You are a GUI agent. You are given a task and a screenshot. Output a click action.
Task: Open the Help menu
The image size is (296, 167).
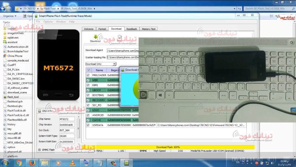click(72, 22)
